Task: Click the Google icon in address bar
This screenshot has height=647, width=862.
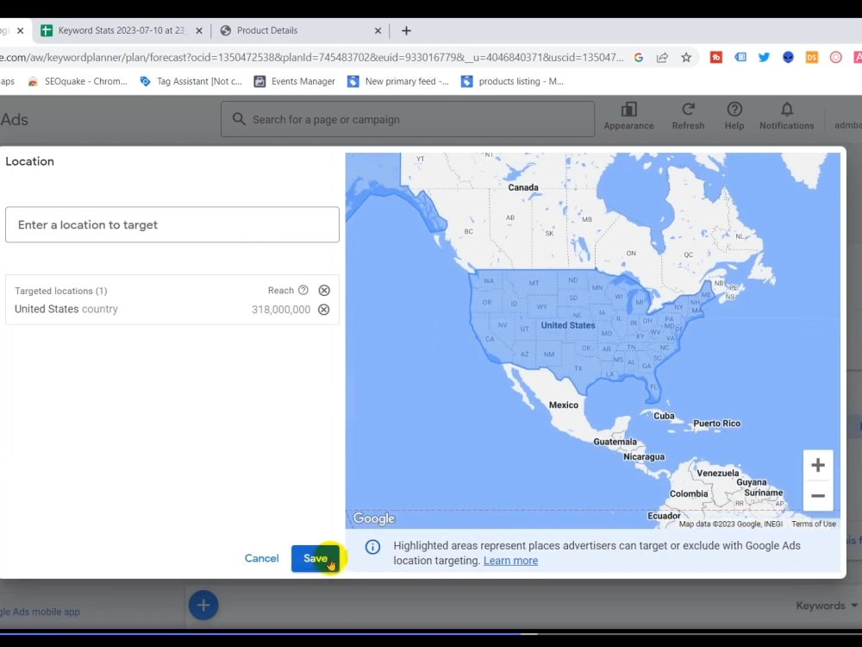Action: (638, 57)
